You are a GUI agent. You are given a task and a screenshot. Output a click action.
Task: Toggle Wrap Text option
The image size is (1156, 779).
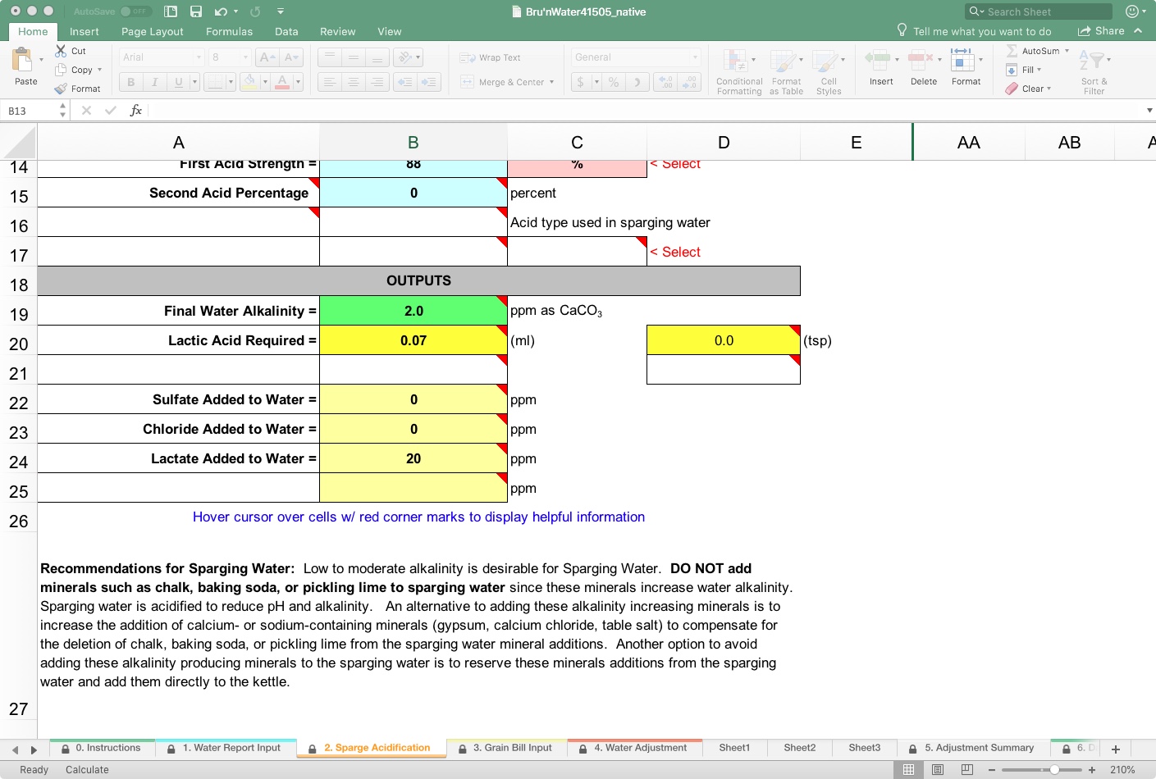(x=491, y=58)
